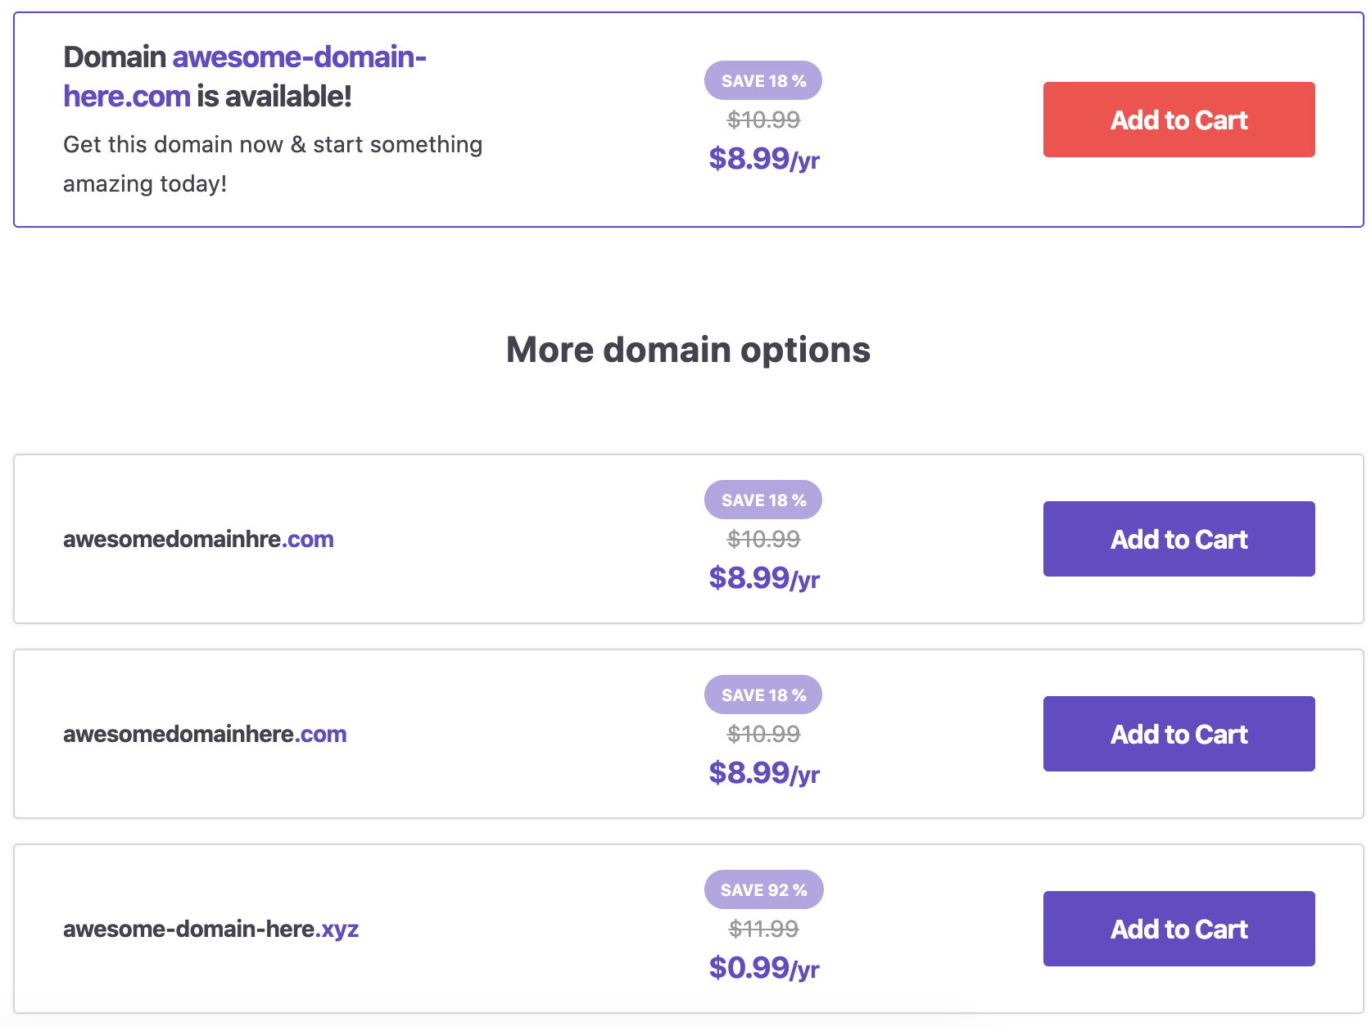The width and height of the screenshot is (1371, 1027).
Task: Add awesomedomainhre.com to cart
Action: (1178, 539)
